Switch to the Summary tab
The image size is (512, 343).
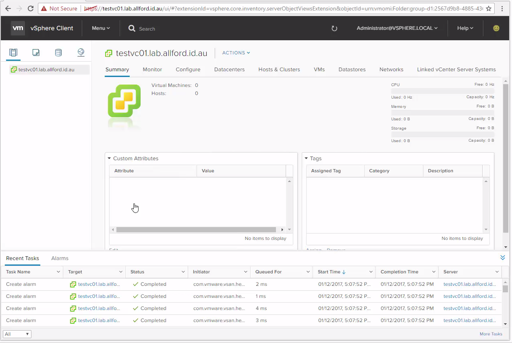click(x=117, y=70)
